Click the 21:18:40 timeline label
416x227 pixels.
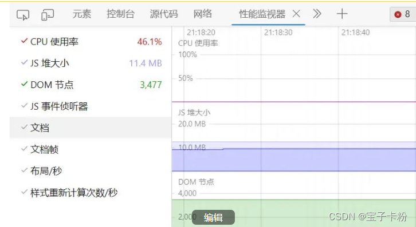click(355, 33)
